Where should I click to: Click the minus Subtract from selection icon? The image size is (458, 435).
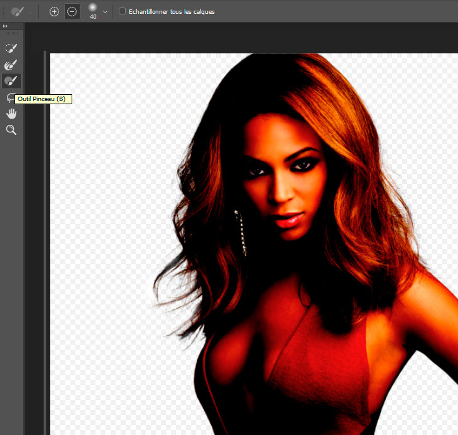coord(72,11)
